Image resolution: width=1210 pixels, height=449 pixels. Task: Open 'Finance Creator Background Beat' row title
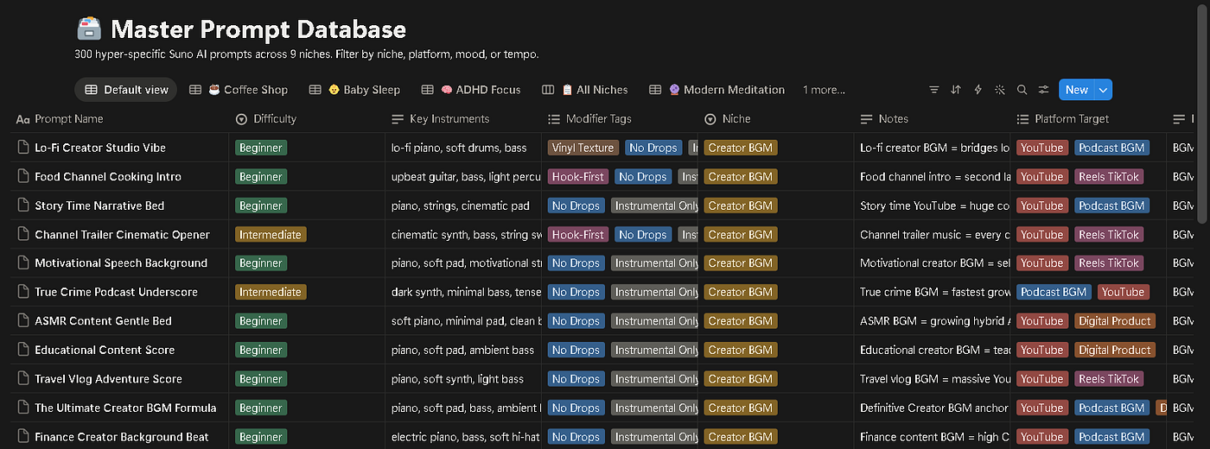(x=122, y=437)
